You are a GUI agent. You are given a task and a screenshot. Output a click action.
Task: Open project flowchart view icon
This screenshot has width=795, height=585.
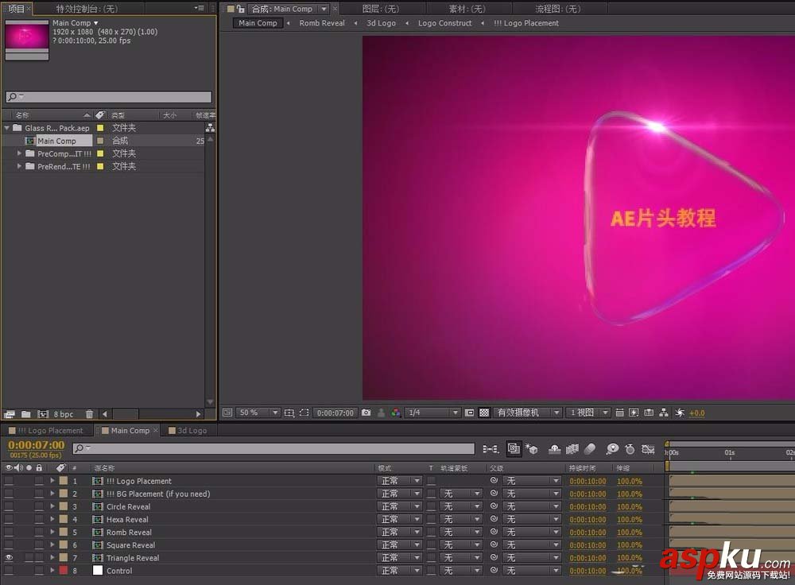(x=210, y=128)
